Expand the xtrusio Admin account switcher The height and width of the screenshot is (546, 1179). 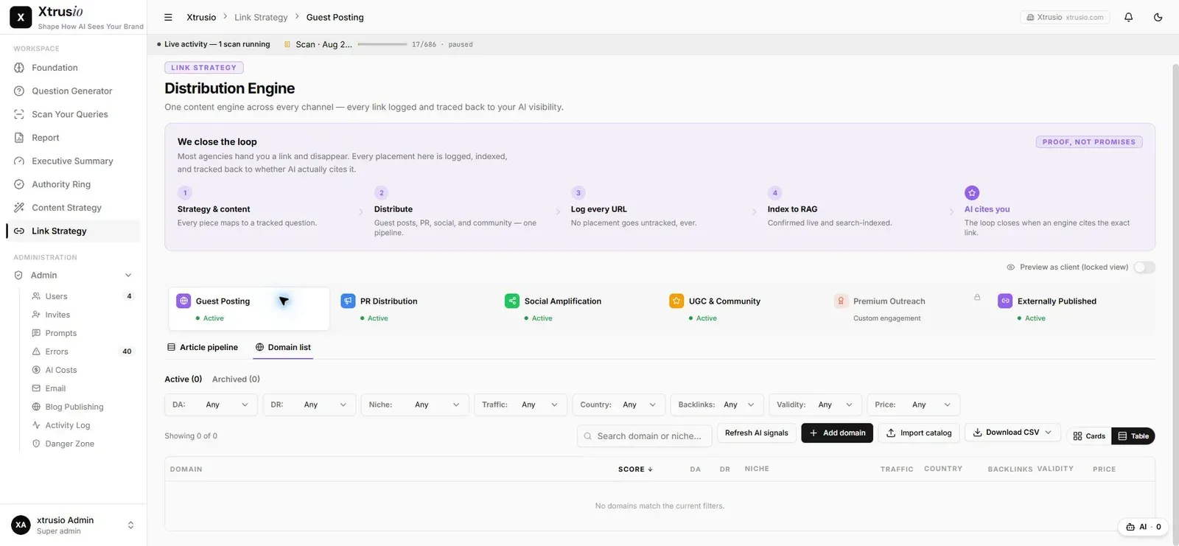coord(130,525)
